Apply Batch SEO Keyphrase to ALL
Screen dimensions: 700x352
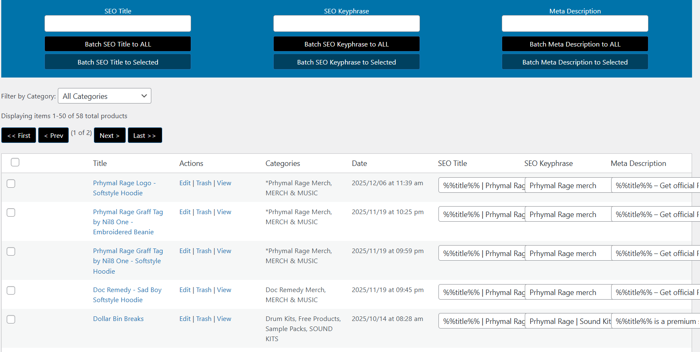pyautogui.click(x=347, y=44)
